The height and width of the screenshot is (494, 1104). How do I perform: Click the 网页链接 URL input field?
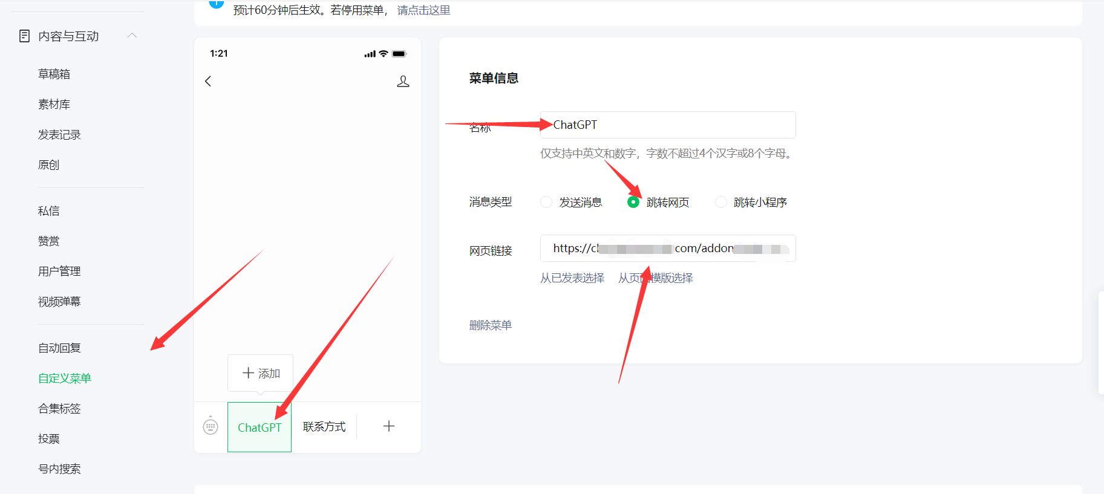(x=667, y=249)
